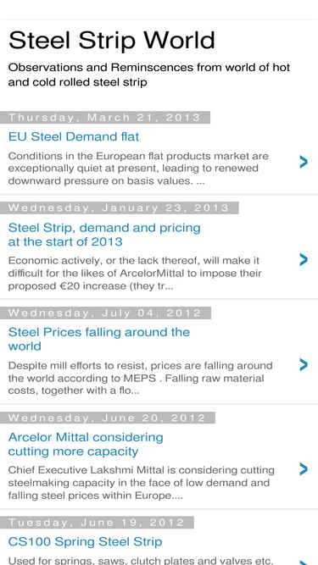The height and width of the screenshot is (565, 318).
Task: Select the Tuesday, June 19, 2012 date header
Action: [x=97, y=523]
